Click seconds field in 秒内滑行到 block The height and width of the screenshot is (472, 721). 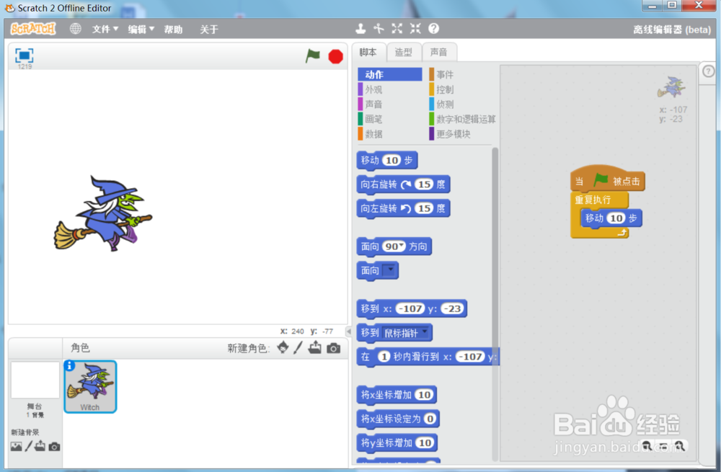tap(384, 356)
